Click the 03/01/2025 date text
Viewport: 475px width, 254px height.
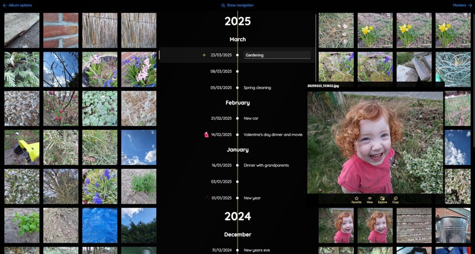pos(221,182)
